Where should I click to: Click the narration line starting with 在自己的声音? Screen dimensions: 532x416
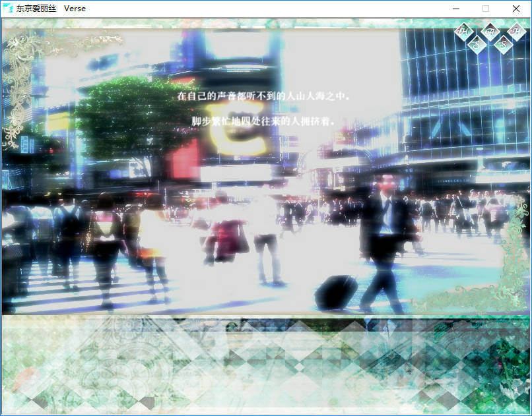click(x=263, y=96)
